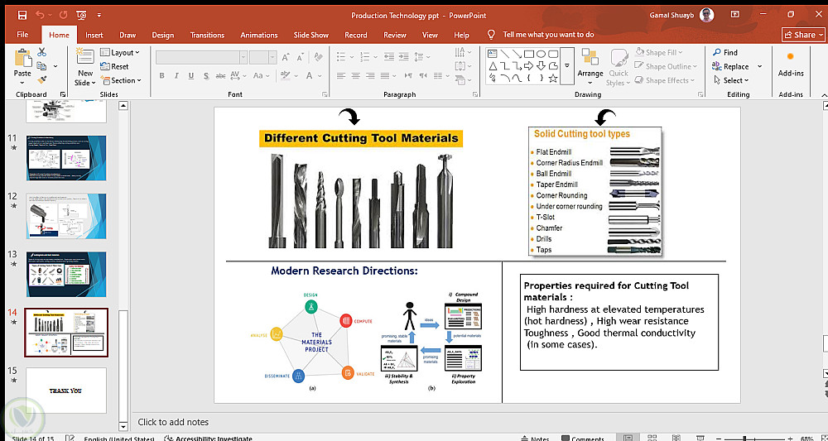This screenshot has height=441, width=828.
Task: Open the Slide Show tab
Action: coord(310,35)
